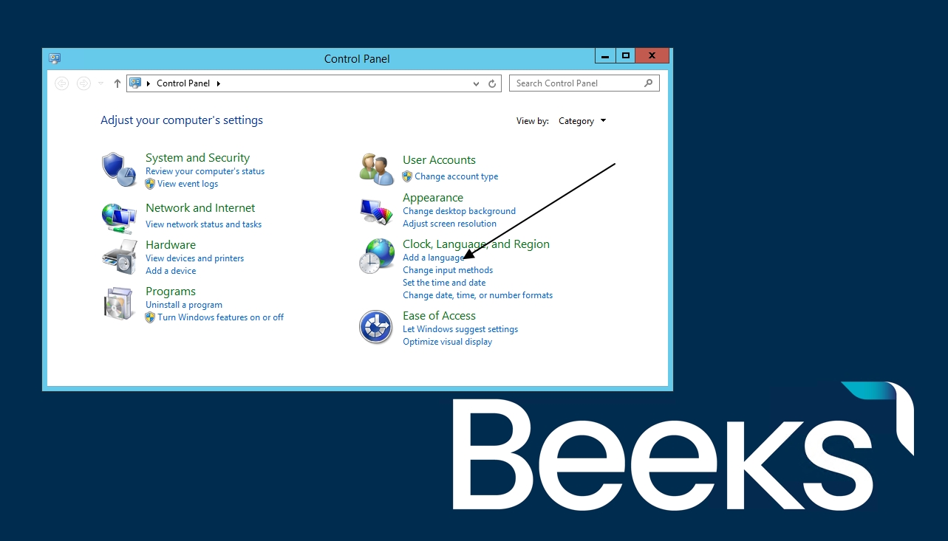Click Adjust screen resolution link
The width and height of the screenshot is (948, 541).
tap(449, 224)
